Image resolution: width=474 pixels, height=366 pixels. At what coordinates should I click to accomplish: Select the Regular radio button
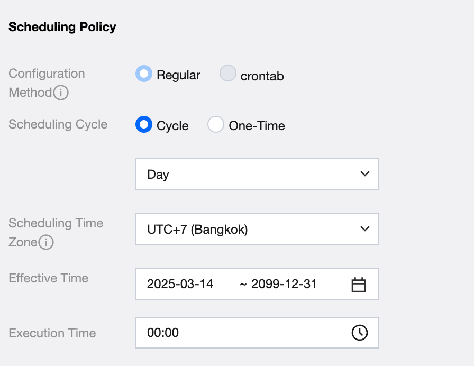[x=143, y=74]
